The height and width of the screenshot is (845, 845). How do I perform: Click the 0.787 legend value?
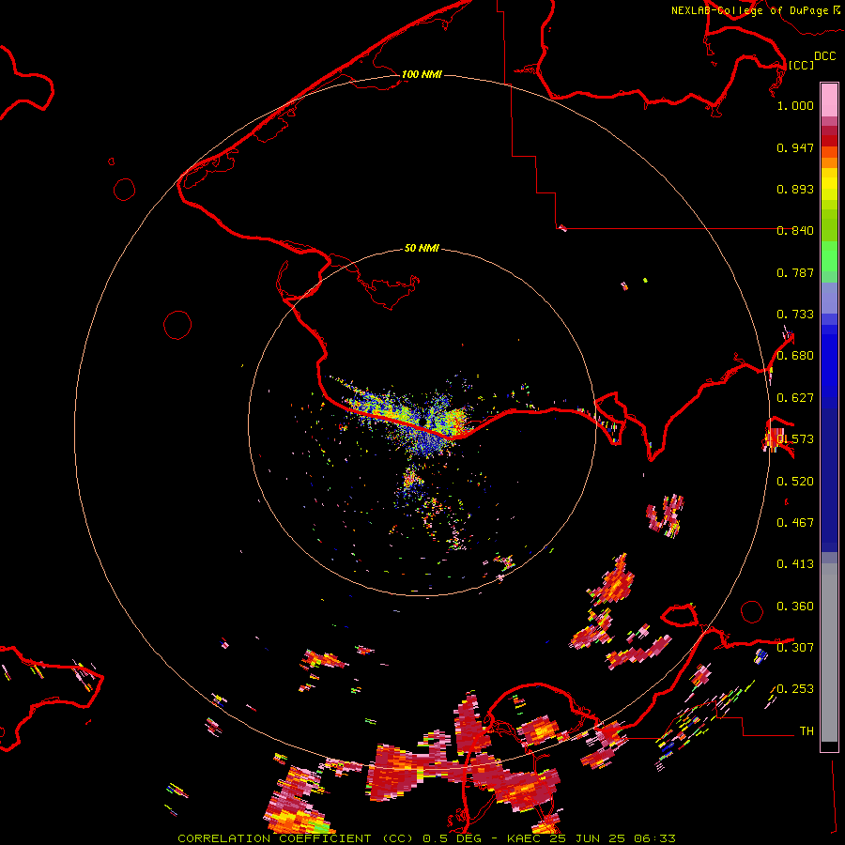(795, 272)
